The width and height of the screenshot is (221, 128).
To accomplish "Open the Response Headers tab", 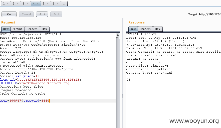I will click(x=145, y=29).
